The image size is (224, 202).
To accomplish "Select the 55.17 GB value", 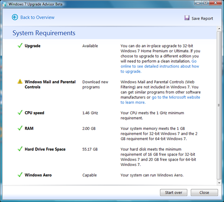I will [x=90, y=149].
